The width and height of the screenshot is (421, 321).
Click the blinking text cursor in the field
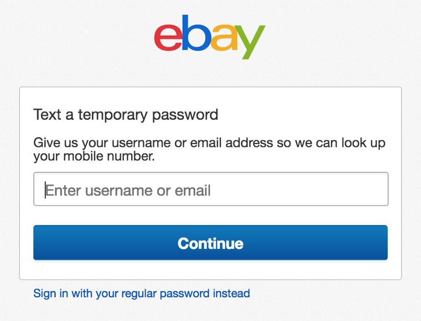tap(45, 190)
